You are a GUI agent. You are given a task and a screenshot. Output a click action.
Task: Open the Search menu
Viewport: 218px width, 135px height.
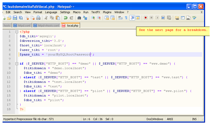[x=18, y=12]
